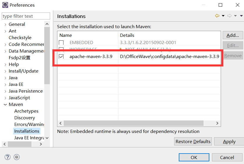Close the Preferences window
Screen dimensions: 244x164
238,5
